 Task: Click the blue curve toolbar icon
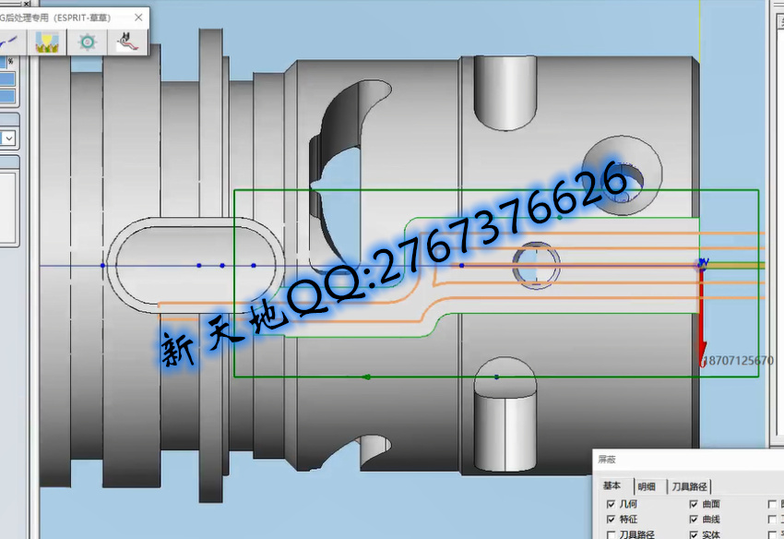pyautogui.click(x=9, y=41)
